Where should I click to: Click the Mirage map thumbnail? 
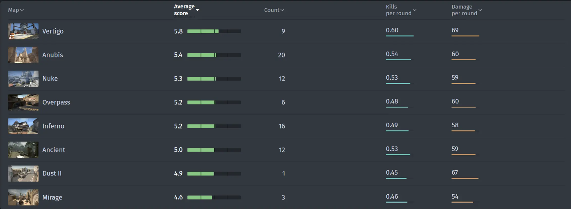pyautogui.click(x=23, y=197)
